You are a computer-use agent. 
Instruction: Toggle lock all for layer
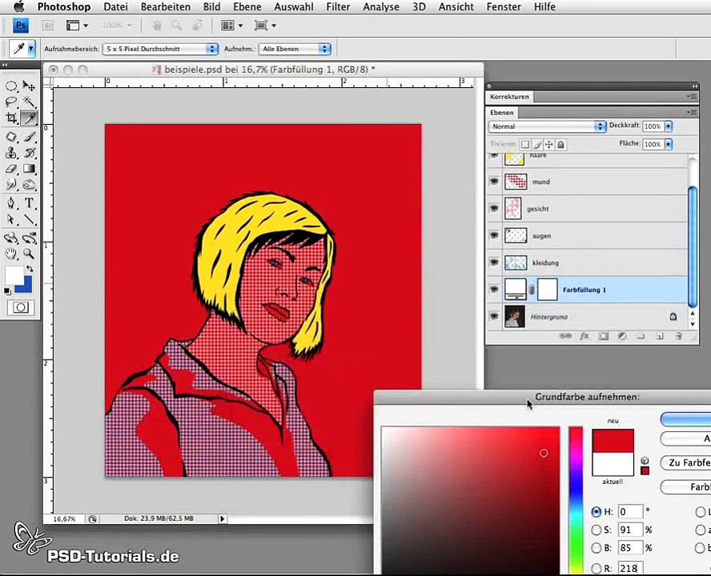(561, 145)
